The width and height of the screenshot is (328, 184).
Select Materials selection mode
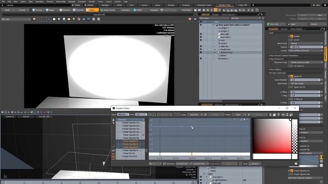(x=78, y=10)
